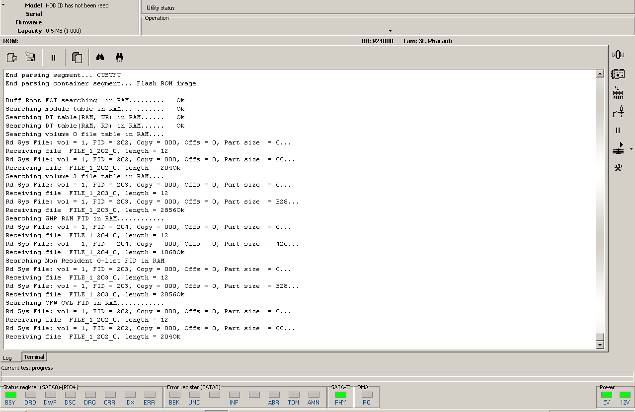The height and width of the screenshot is (412, 635).
Task: Click the UNC error register indicator
Action: [x=194, y=395]
